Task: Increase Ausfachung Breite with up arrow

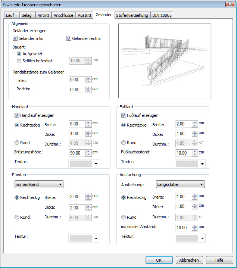Action: click(x=194, y=195)
